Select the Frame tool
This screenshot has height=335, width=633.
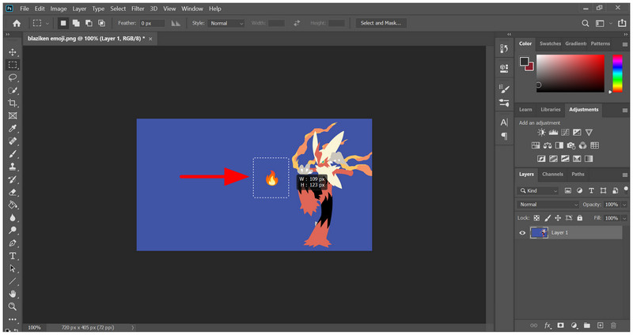click(x=13, y=115)
